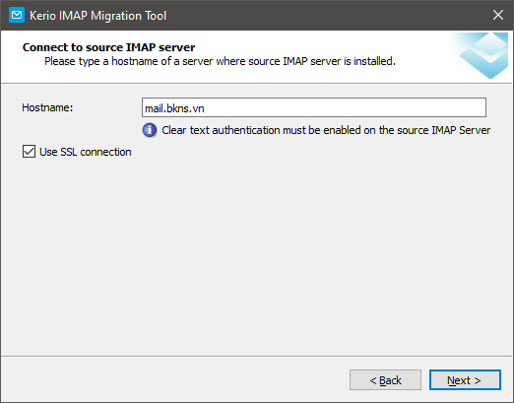Image resolution: width=514 pixels, height=403 pixels.
Task: Click the "Use SSL connection" label text
Action: tap(86, 152)
